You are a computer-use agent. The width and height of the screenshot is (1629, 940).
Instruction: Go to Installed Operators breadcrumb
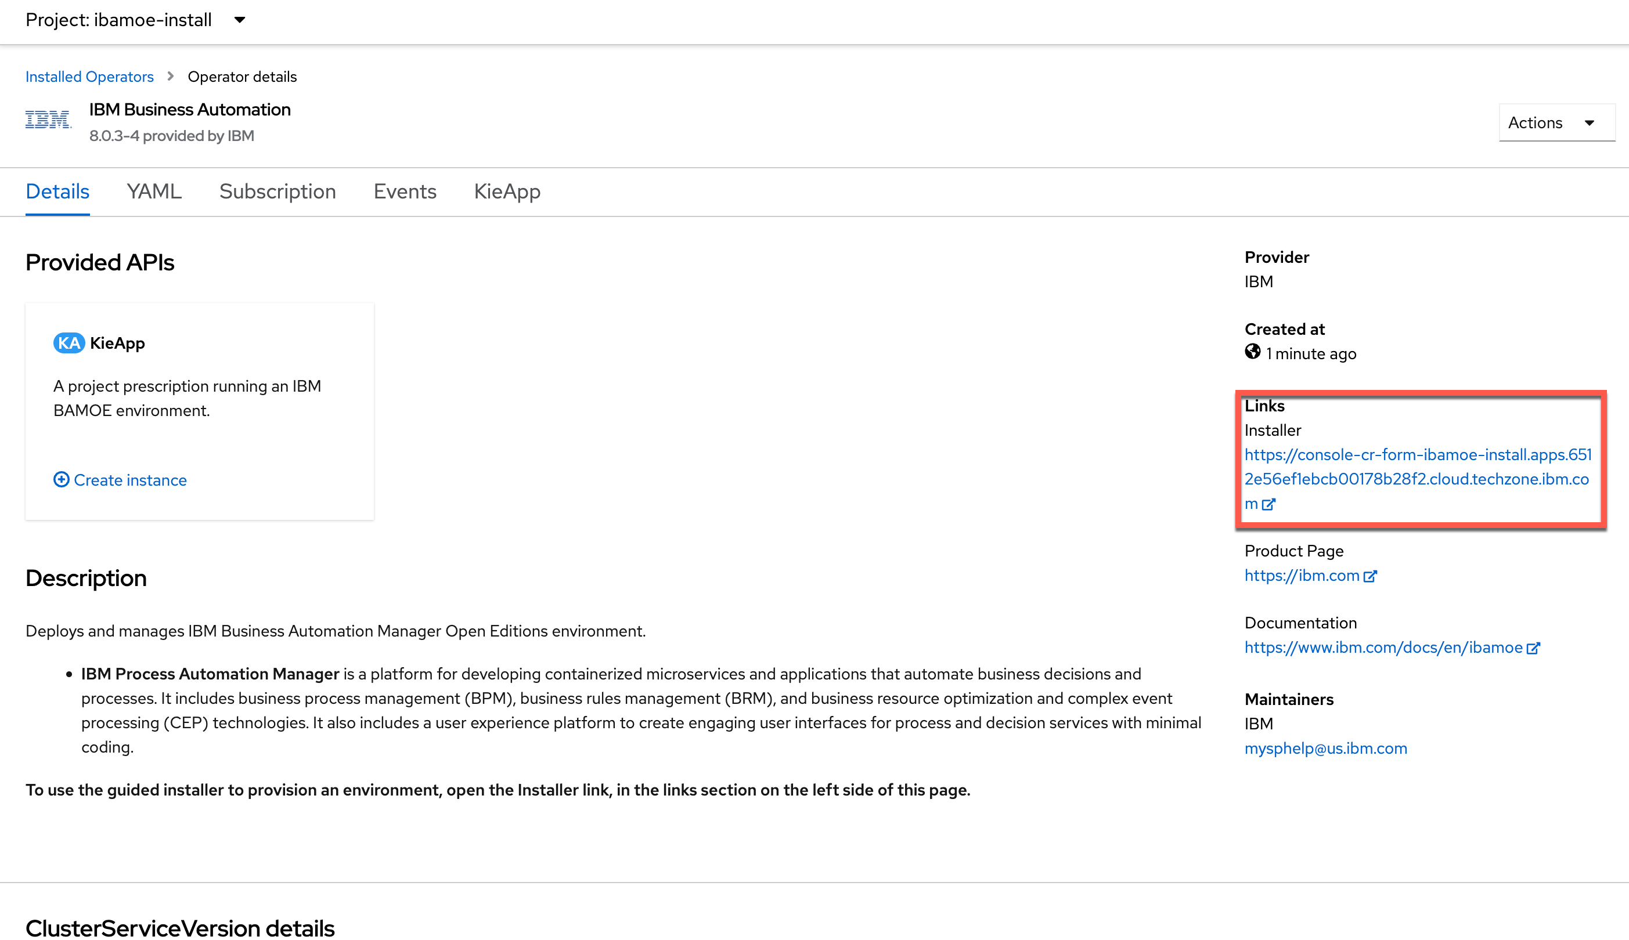pyautogui.click(x=89, y=76)
